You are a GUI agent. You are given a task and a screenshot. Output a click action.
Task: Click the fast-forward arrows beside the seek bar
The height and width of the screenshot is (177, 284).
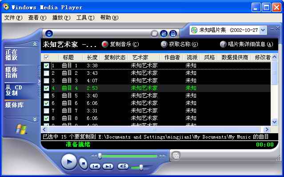tap(162, 156)
